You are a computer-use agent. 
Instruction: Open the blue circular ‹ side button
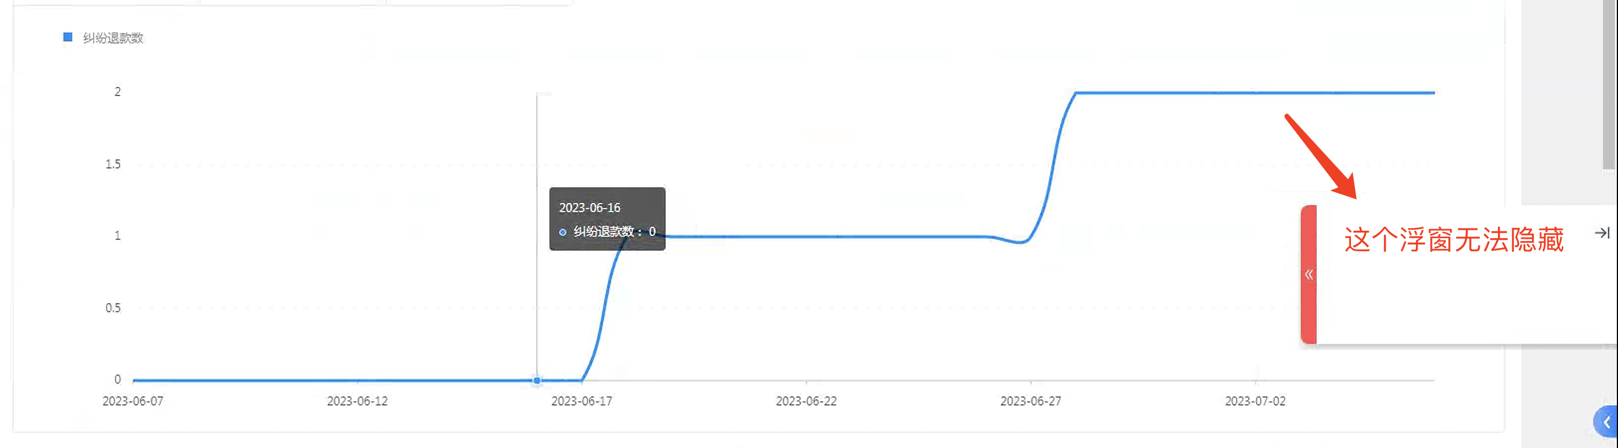point(1606,422)
